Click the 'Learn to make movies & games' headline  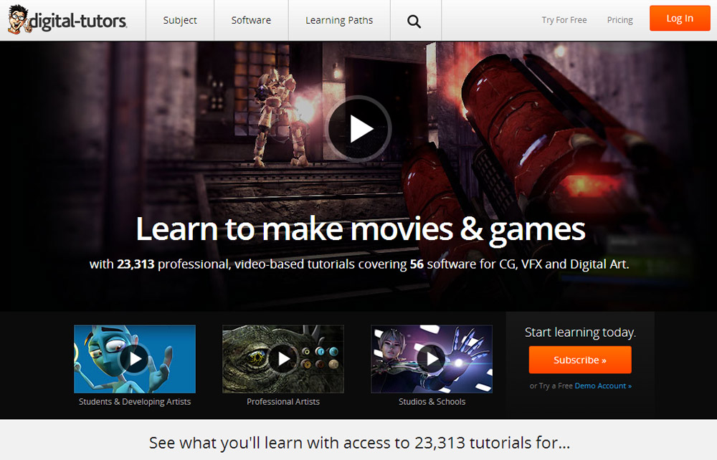click(360, 229)
